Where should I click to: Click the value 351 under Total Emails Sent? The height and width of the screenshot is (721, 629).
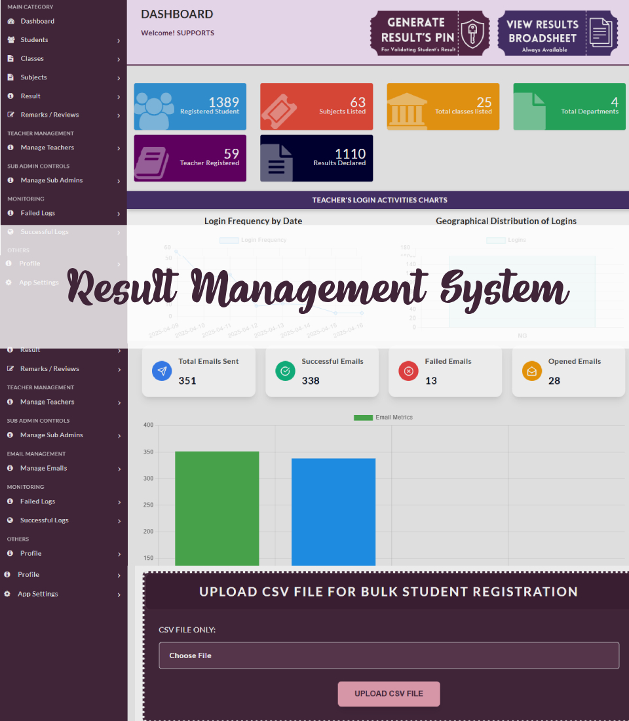187,381
